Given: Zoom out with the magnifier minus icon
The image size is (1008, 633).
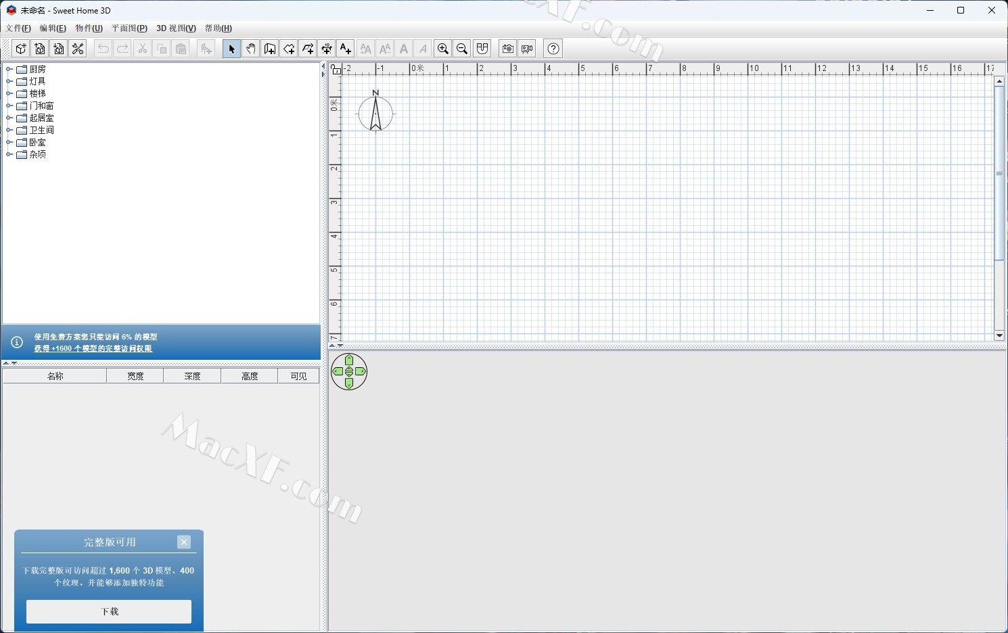Looking at the screenshot, I should pyautogui.click(x=462, y=49).
